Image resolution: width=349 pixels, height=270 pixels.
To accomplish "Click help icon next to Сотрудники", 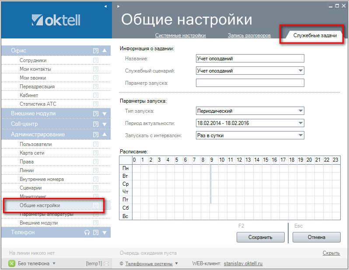I will tap(96, 61).
